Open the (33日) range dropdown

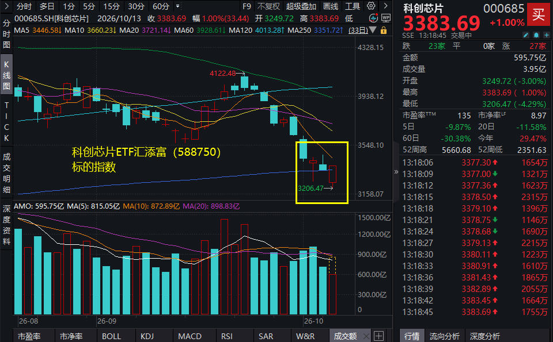(362, 30)
